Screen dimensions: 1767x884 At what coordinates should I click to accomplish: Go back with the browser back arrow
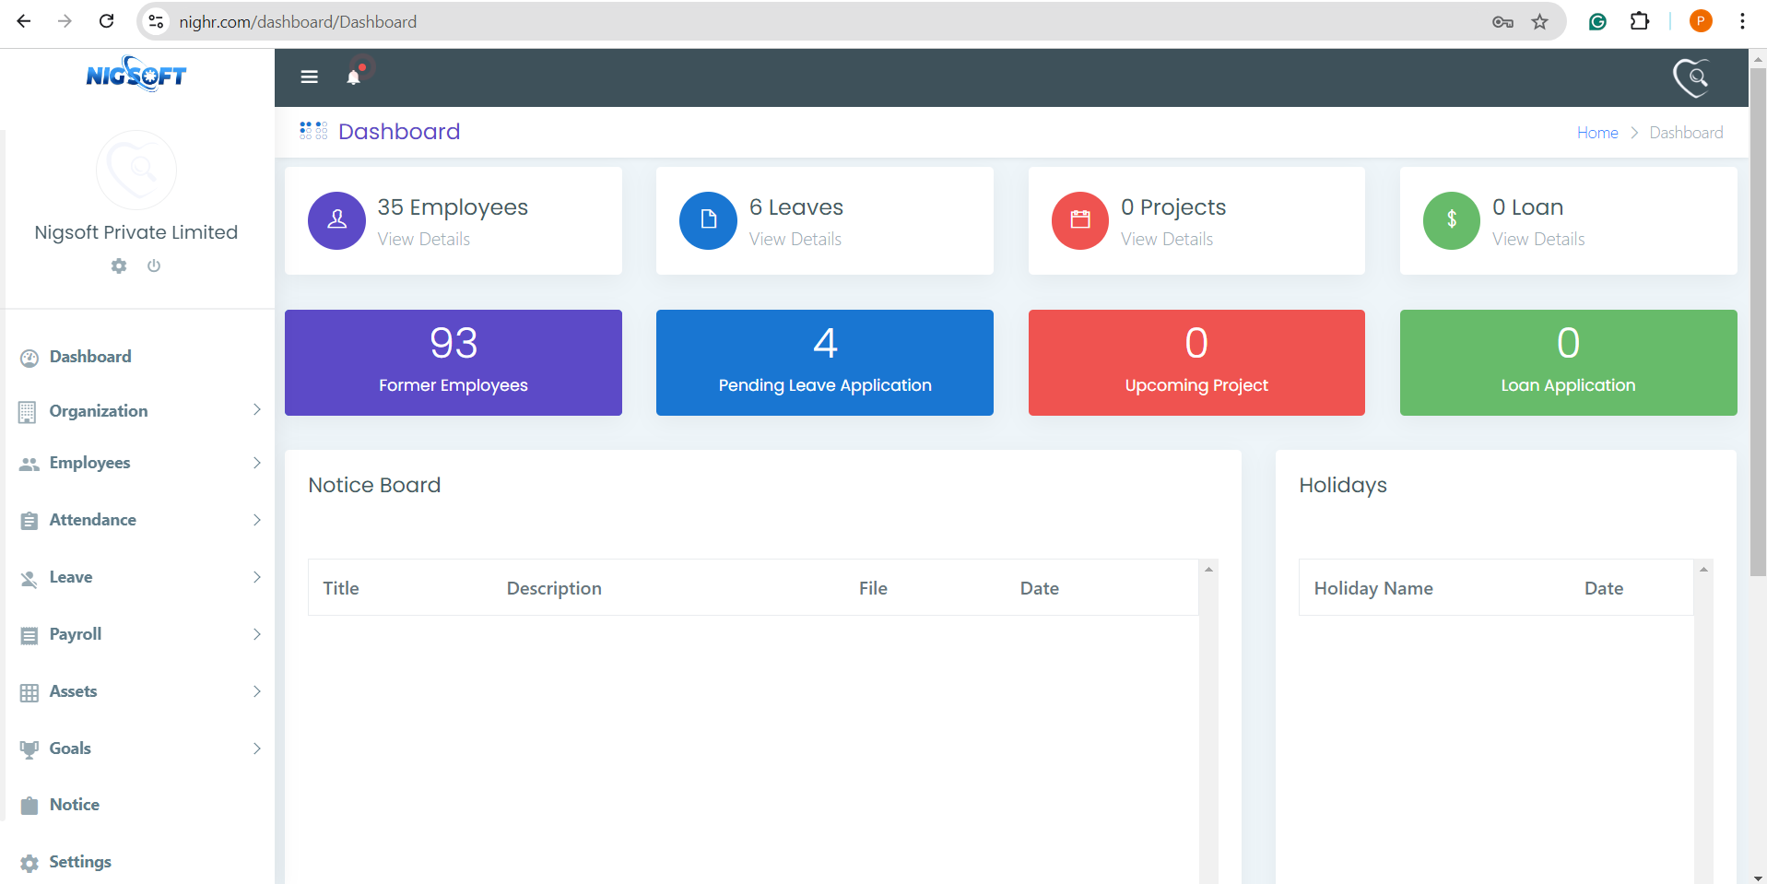click(24, 21)
